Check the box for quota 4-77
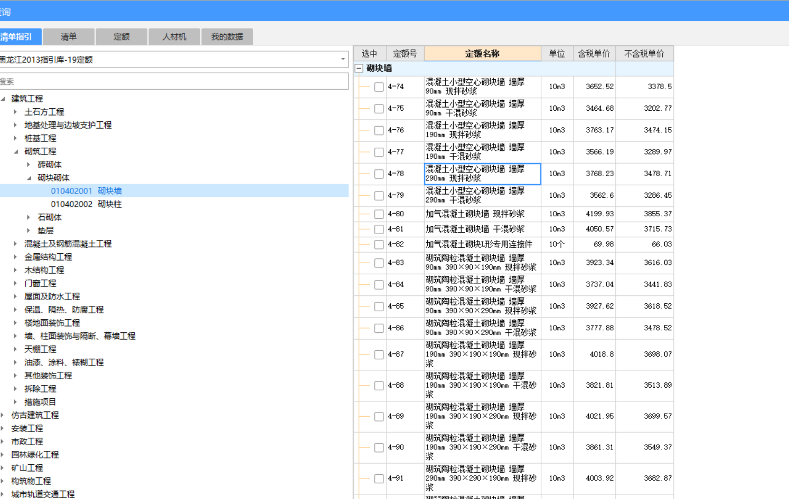Image resolution: width=789 pixels, height=499 pixels. click(379, 152)
